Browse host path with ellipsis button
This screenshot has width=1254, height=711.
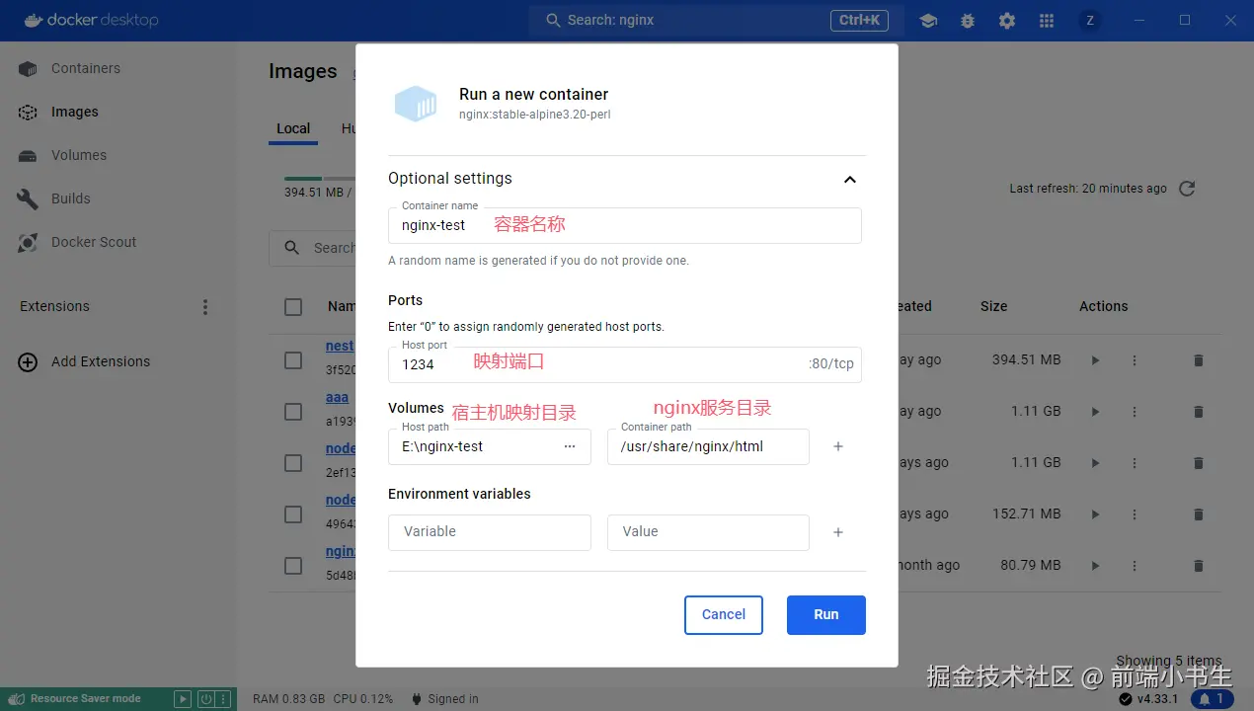pyautogui.click(x=570, y=446)
